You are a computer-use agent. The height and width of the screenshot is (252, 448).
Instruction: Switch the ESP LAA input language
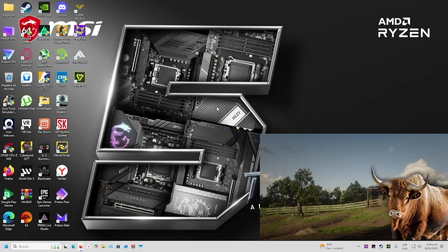(x=405, y=246)
